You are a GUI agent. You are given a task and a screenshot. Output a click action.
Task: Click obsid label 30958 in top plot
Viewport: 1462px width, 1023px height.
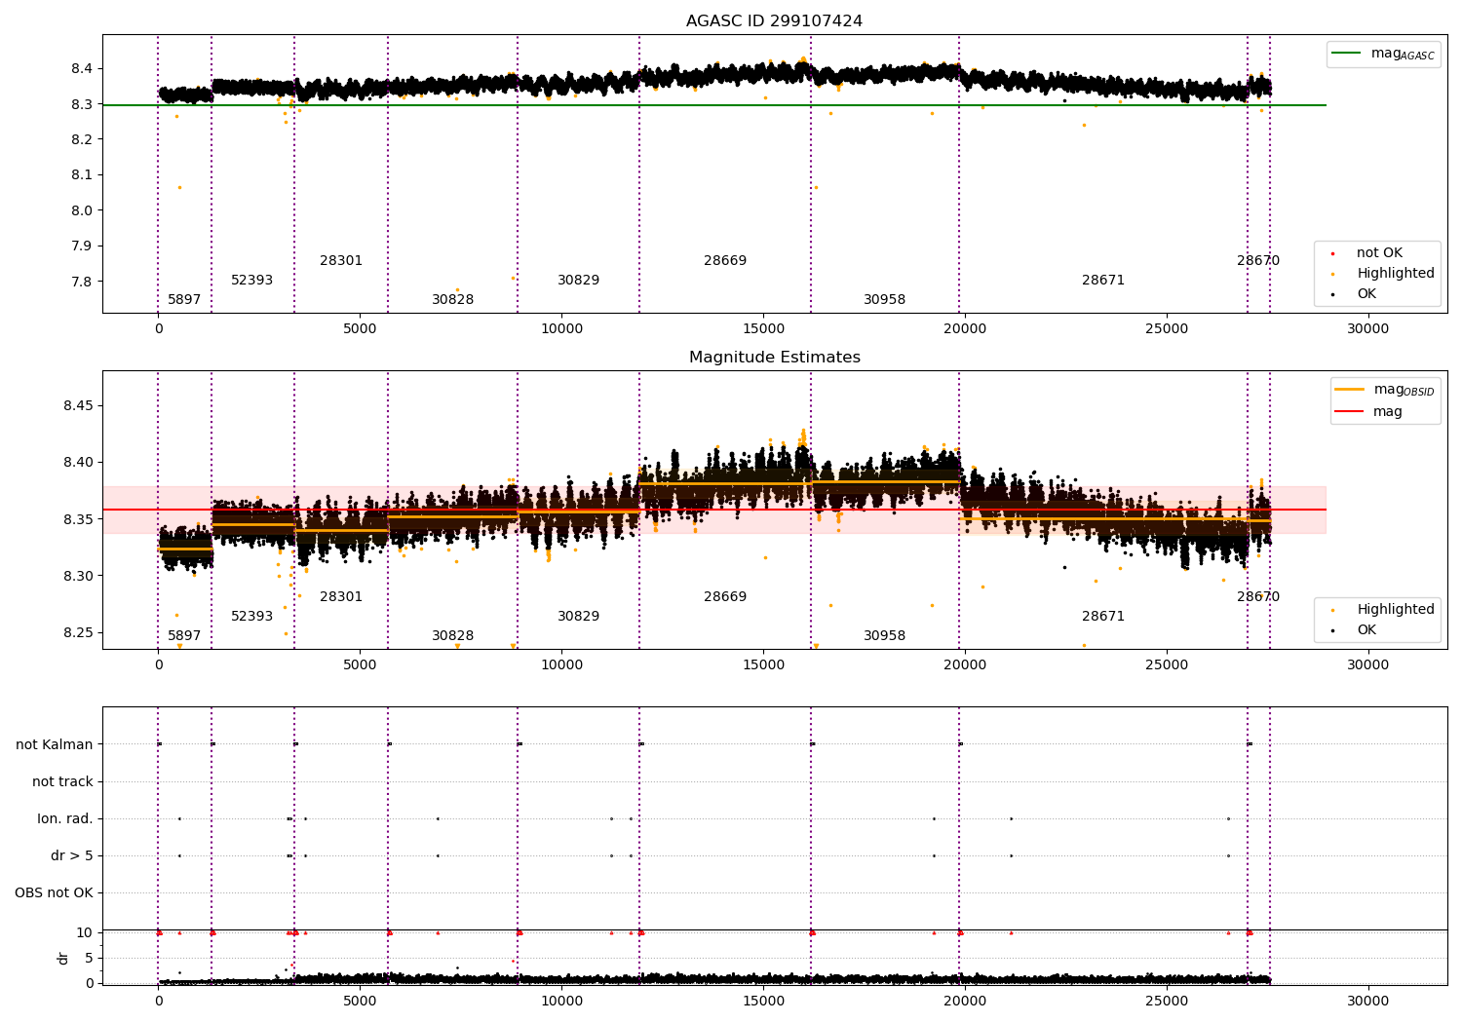pyautogui.click(x=885, y=299)
